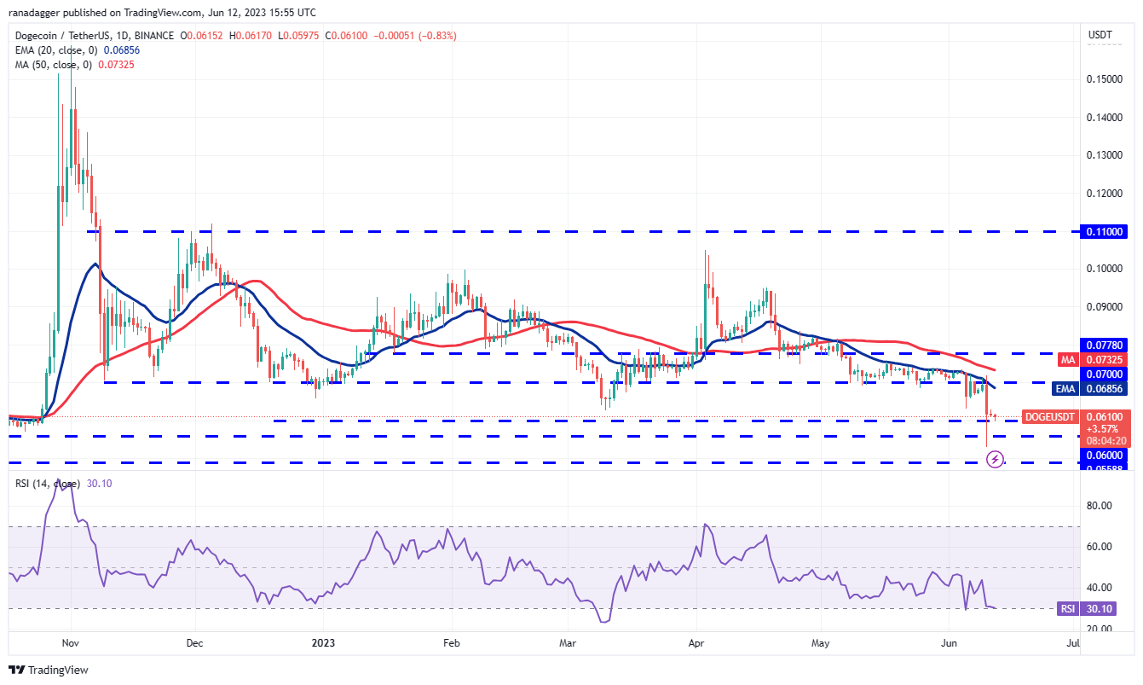Viewport: 1143px width, 685px height.
Task: Click the 0.15000 mark on price axis
Action: (1104, 79)
